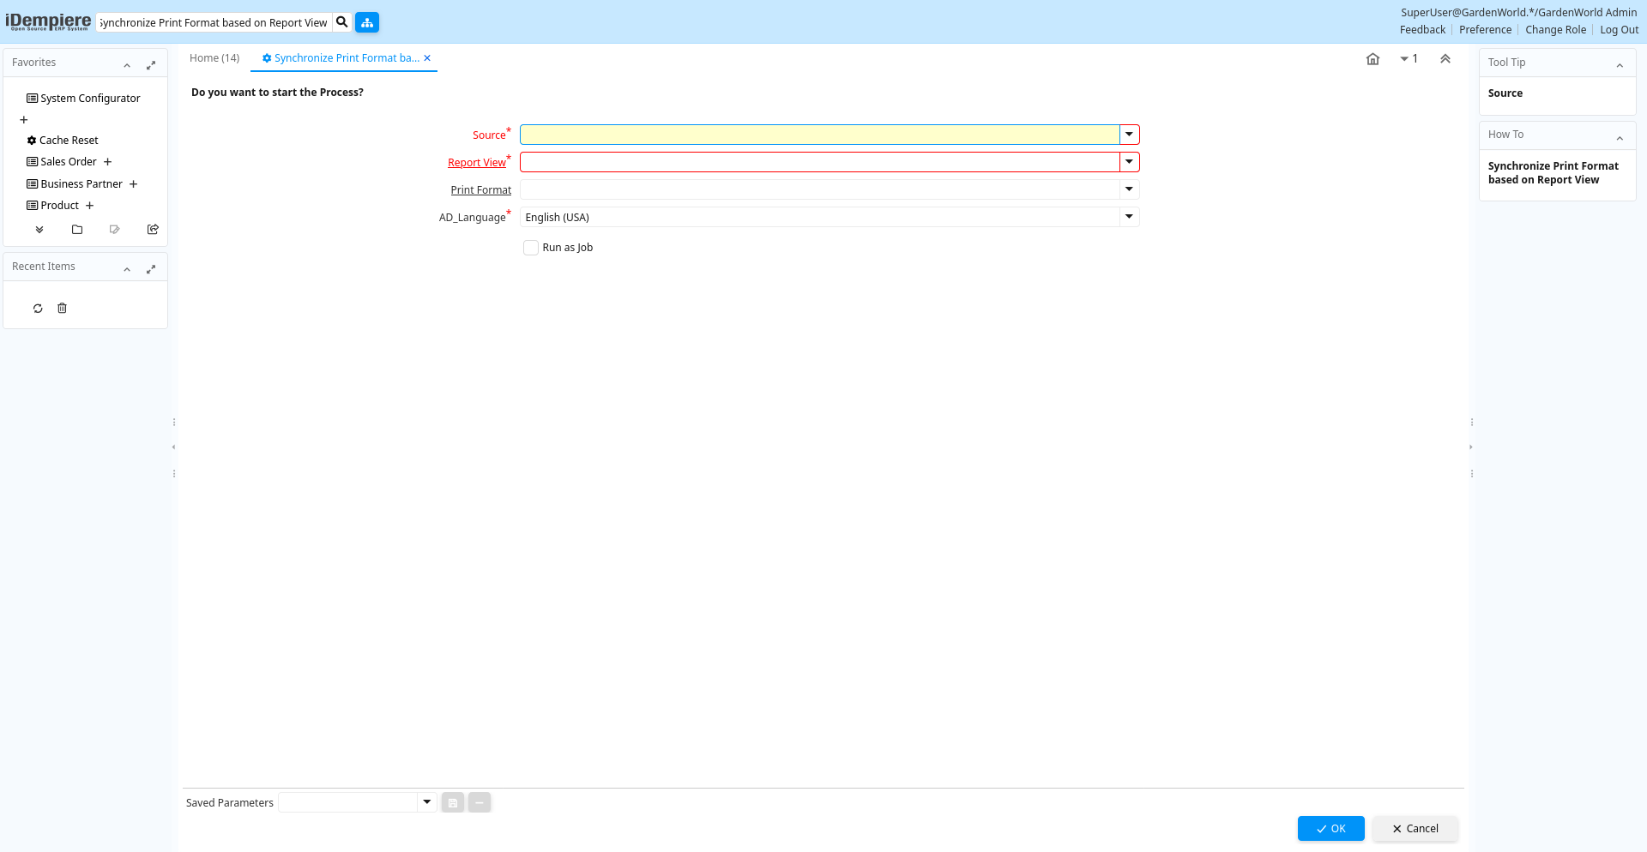Enable the Run as Job checkbox
Screen dimensions: 1647x852
pyautogui.click(x=531, y=248)
